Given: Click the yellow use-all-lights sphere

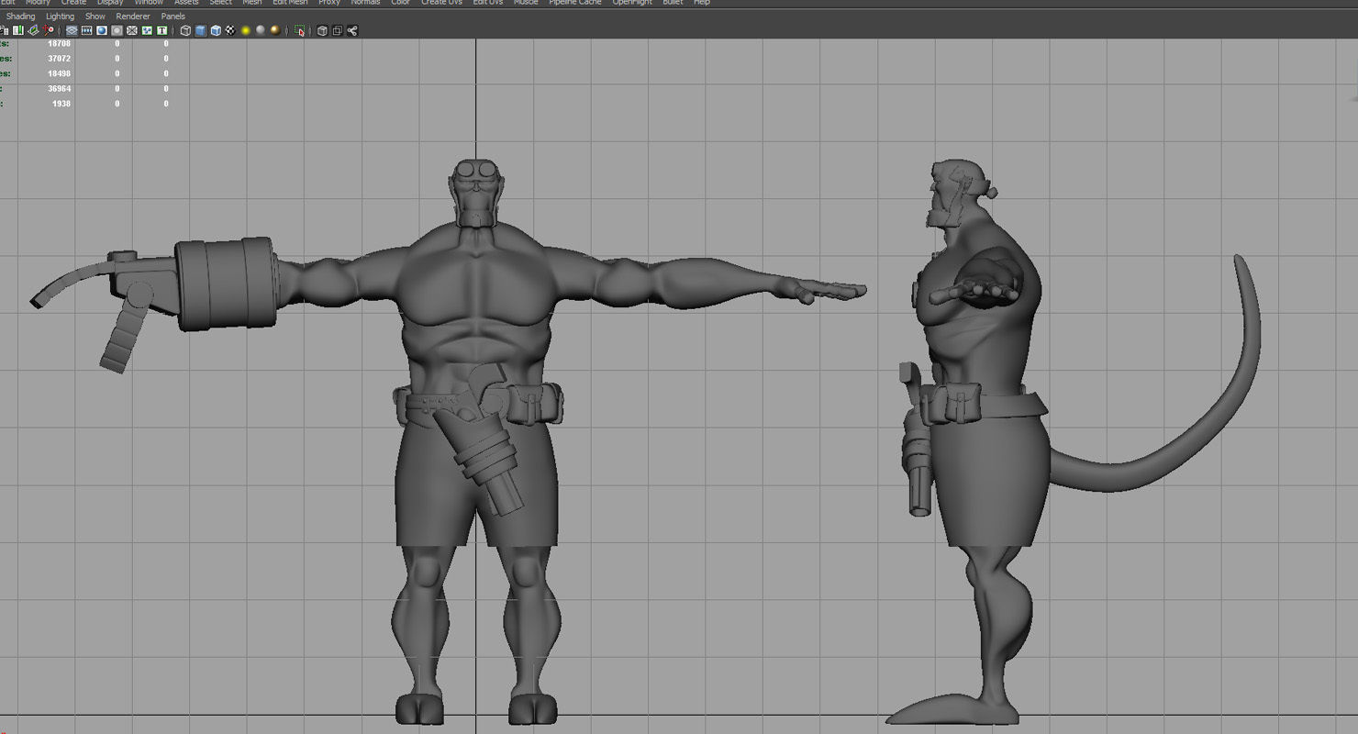Looking at the screenshot, I should pos(246,30).
